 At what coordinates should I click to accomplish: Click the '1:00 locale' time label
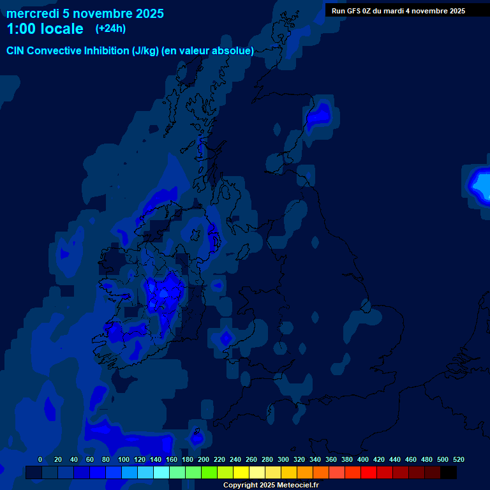pyautogui.click(x=45, y=29)
